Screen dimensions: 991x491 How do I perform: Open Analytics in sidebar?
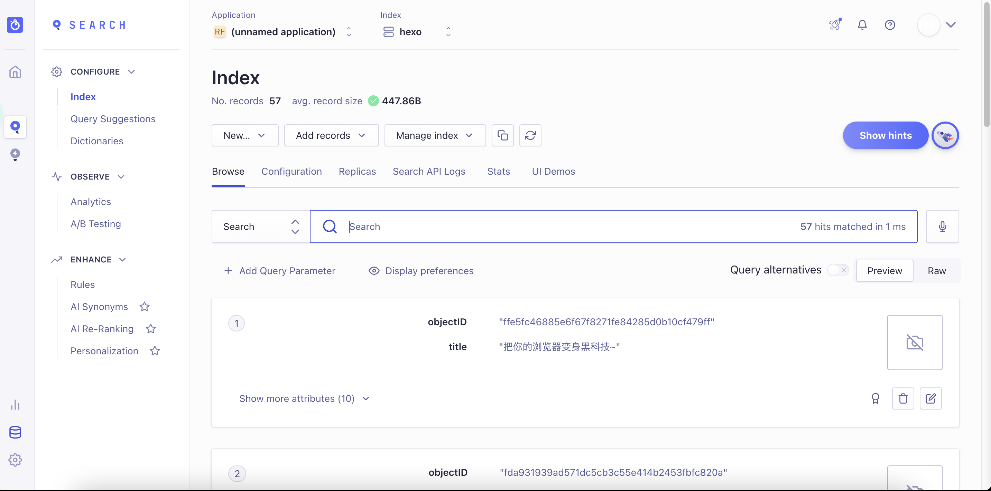(x=91, y=202)
